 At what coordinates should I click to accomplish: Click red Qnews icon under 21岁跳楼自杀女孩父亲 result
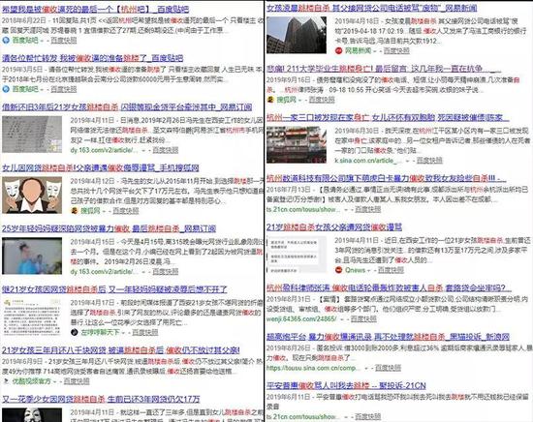(338, 270)
